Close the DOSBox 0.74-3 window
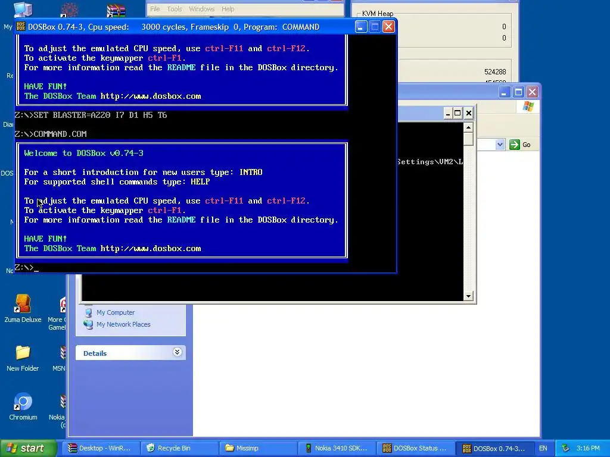Image resolution: width=610 pixels, height=457 pixels. (388, 27)
